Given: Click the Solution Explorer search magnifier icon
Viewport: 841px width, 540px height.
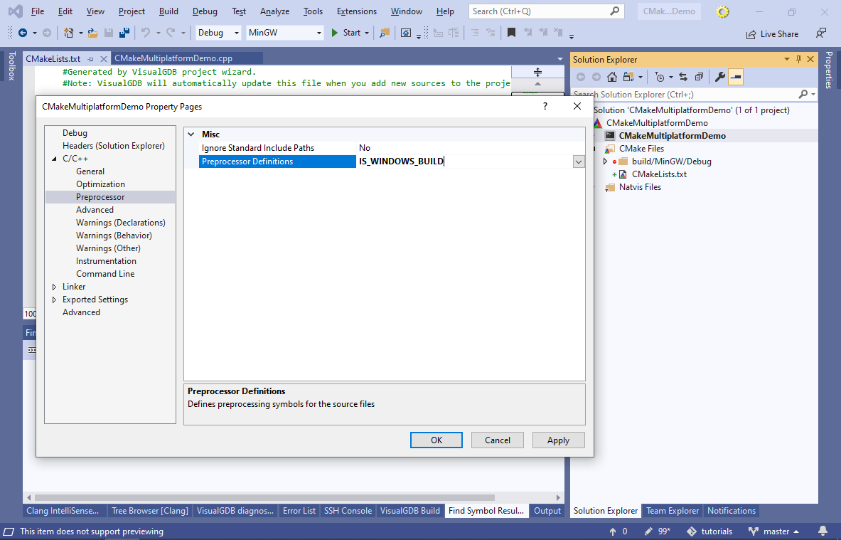Looking at the screenshot, I should click(803, 95).
